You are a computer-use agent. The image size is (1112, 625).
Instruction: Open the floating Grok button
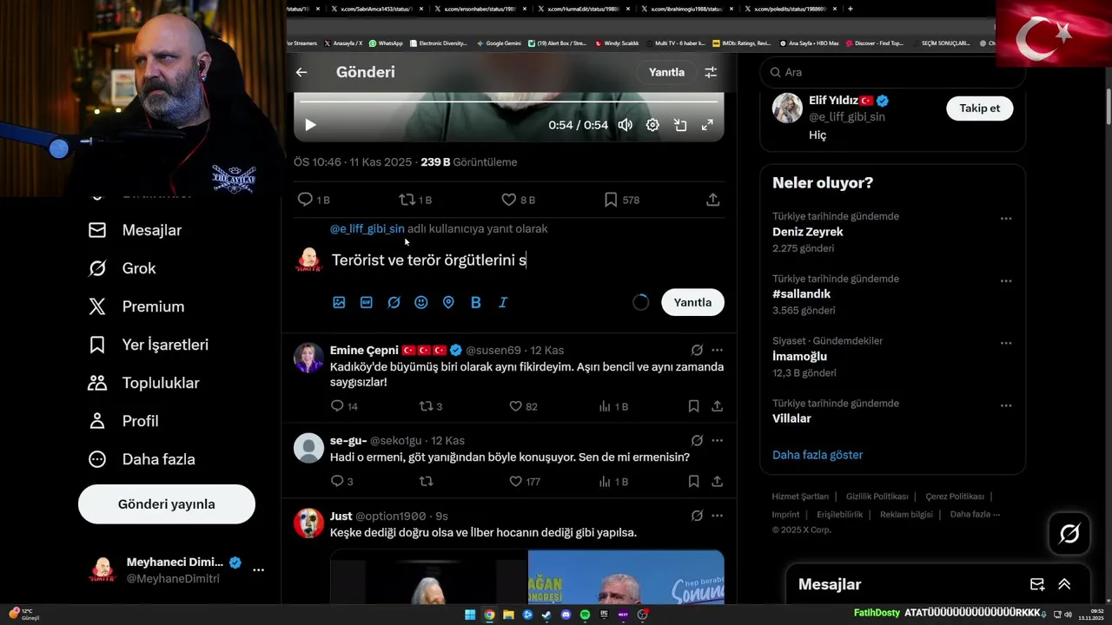(x=1069, y=534)
